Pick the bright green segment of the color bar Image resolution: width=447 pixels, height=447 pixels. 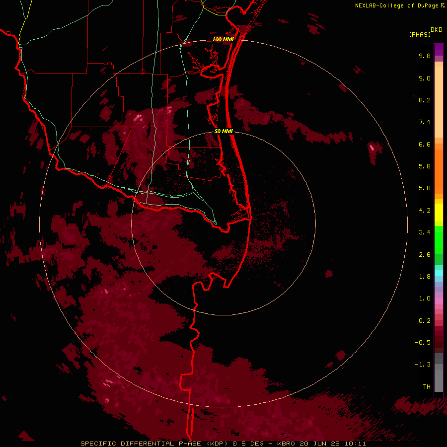(x=439, y=240)
